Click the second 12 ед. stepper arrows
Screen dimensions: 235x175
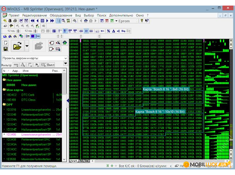pos(35,31)
